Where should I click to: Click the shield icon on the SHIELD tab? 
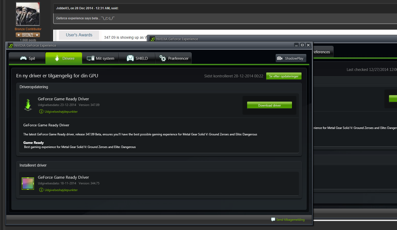130,58
